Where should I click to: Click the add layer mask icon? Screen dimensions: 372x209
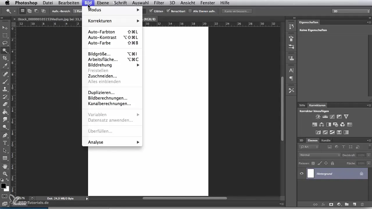331,204
